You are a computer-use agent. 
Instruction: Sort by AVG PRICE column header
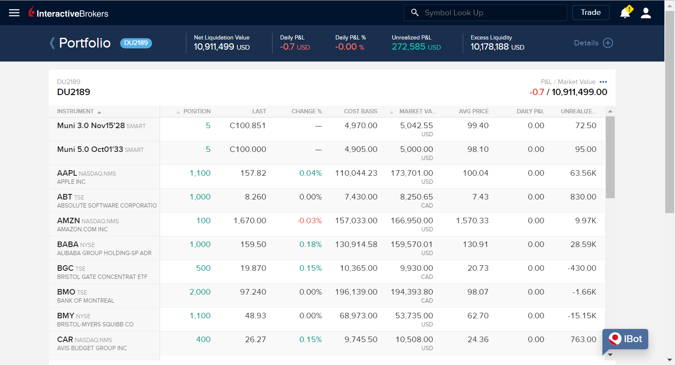point(474,112)
